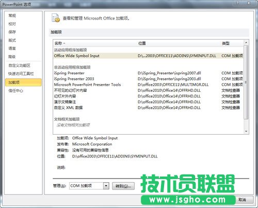Open the 校对 options category
This screenshot has height=208, width=258.
12,24
